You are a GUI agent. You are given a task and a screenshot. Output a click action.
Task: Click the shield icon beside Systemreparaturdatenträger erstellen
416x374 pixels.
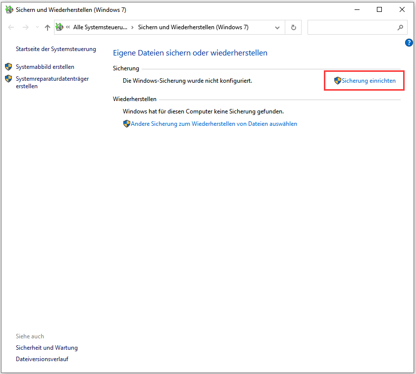coord(8,78)
